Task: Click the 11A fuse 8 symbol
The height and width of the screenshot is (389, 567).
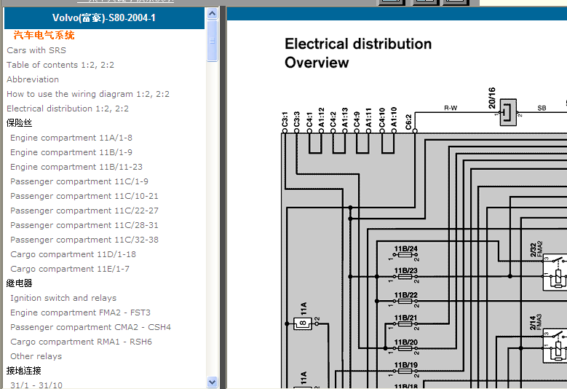Action: 303,323
